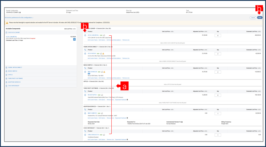Click Edit Options for MINT-COMPUTE

102,118
